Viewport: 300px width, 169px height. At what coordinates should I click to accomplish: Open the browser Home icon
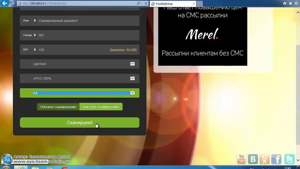[x=285, y=3]
